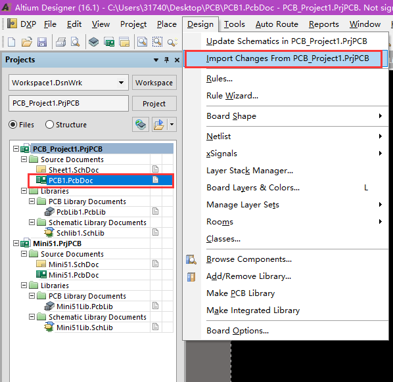Collapse Source Documents under Mini51
Image resolution: width=393 pixels, height=382 pixels.
24,254
